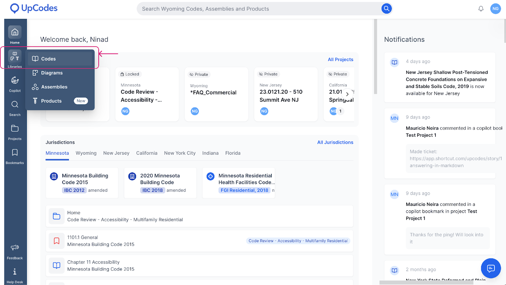Open Chapter 11 Accessibility row

pyautogui.click(x=200, y=266)
